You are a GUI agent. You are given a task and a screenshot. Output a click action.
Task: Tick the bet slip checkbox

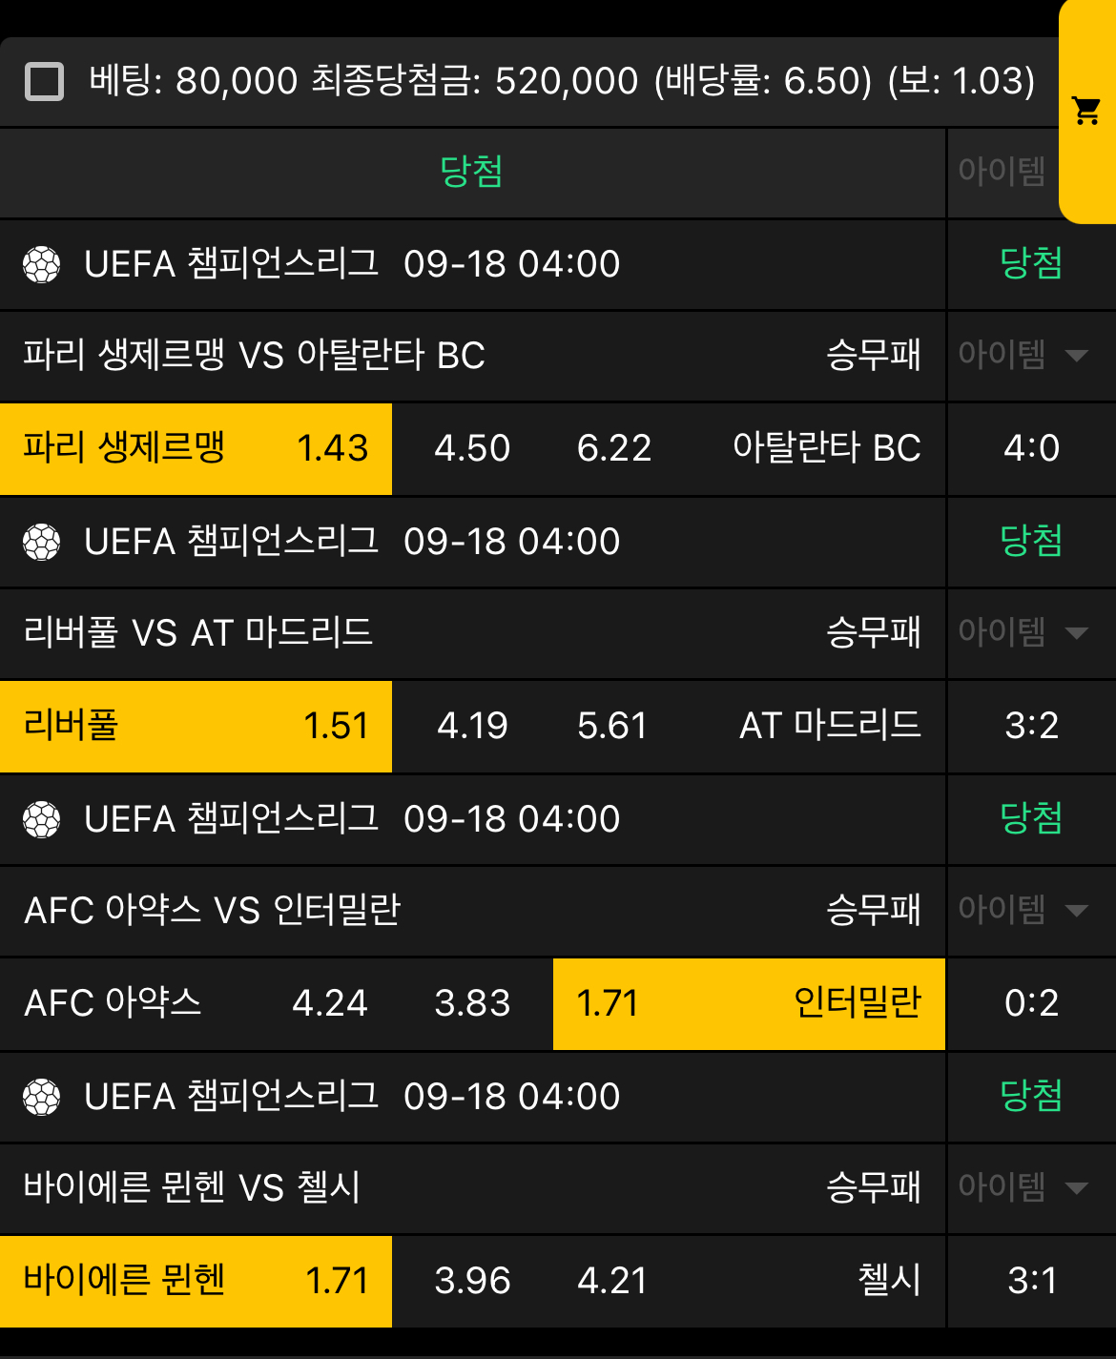coord(44,81)
